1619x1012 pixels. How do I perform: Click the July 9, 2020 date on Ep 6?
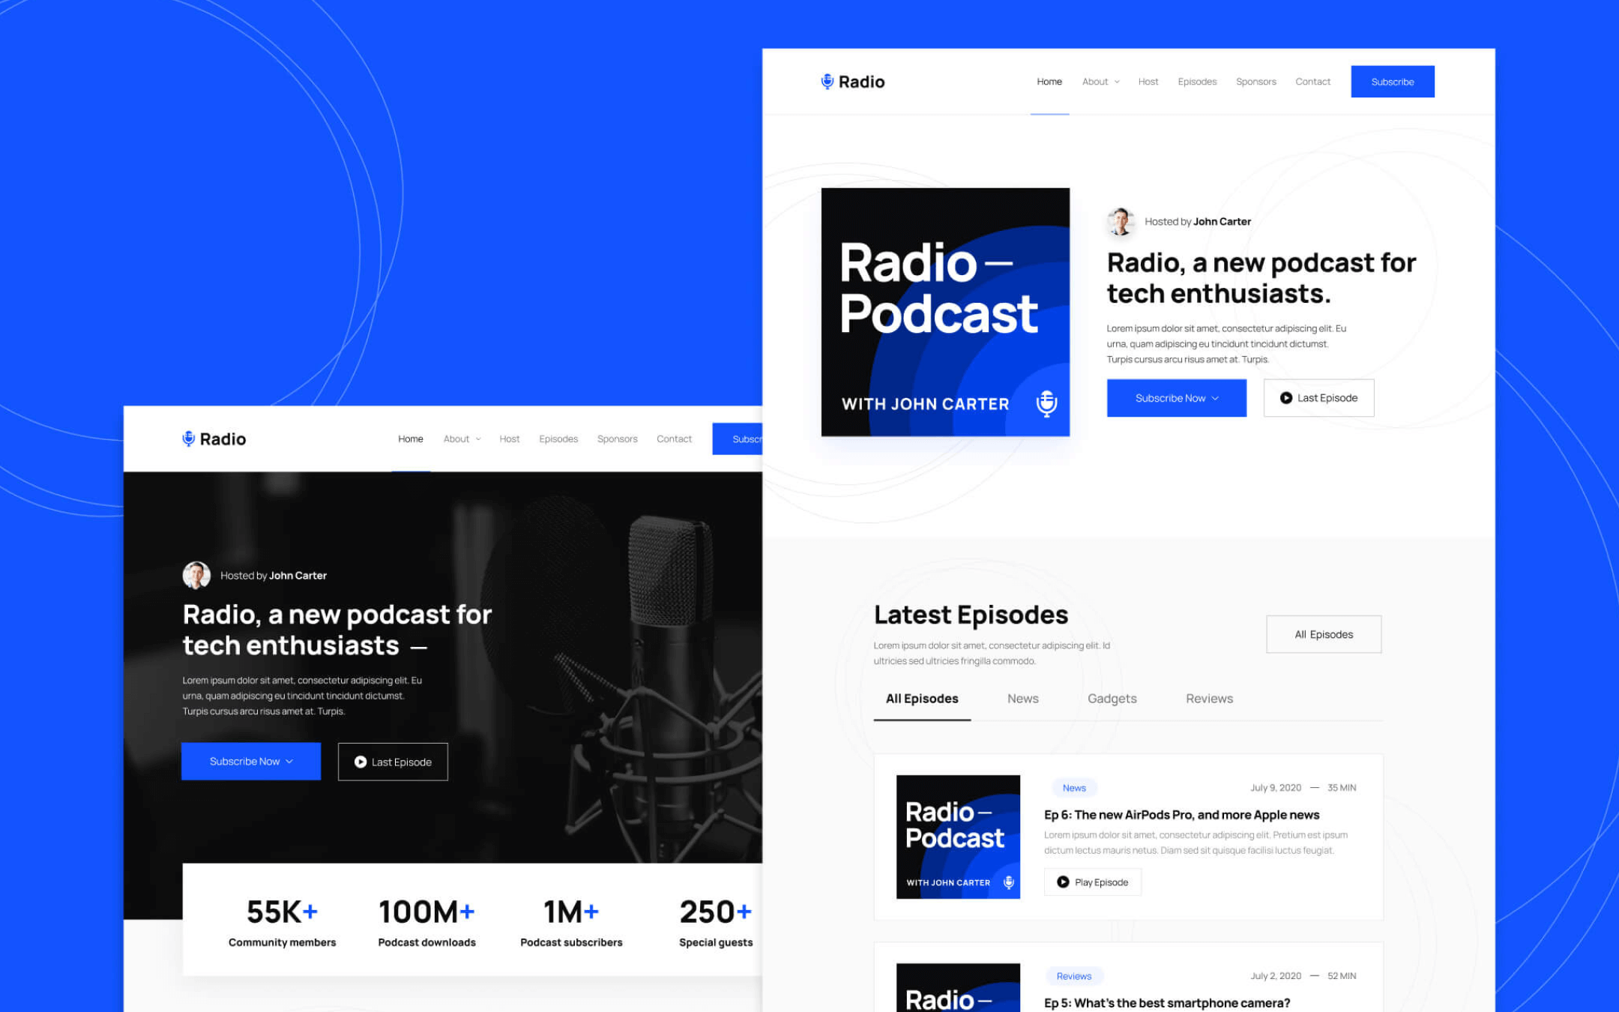(1276, 788)
